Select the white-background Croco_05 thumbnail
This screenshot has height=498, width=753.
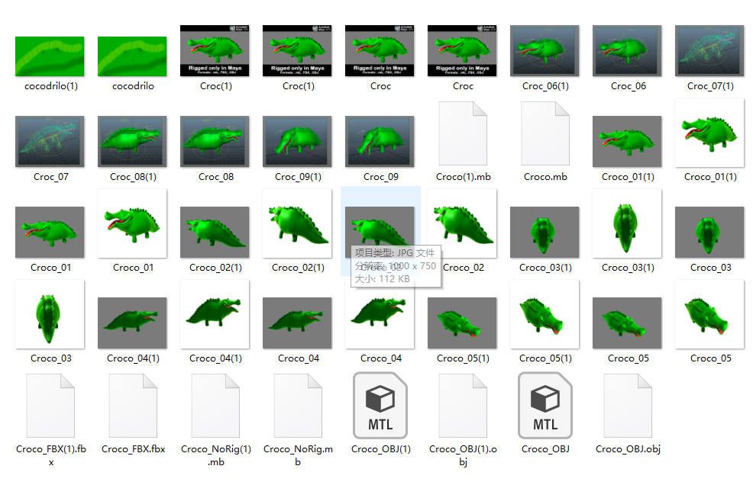[709, 314]
